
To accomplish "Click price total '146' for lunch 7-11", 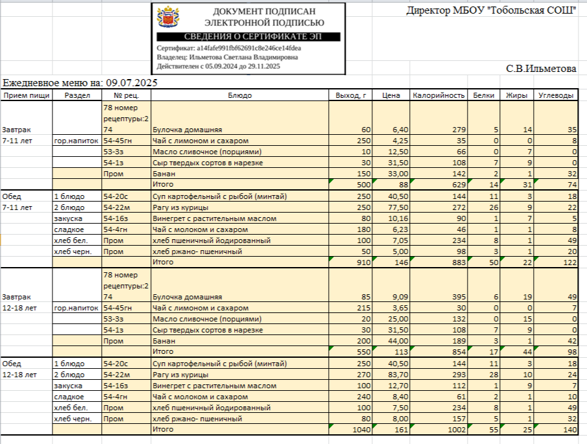I will coord(391,263).
